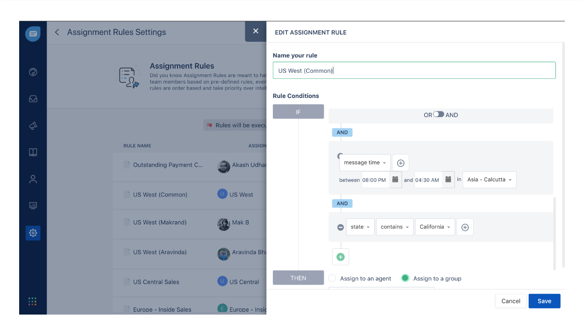The width and height of the screenshot is (584, 335).
Task: Click the Save button
Action: point(544,301)
